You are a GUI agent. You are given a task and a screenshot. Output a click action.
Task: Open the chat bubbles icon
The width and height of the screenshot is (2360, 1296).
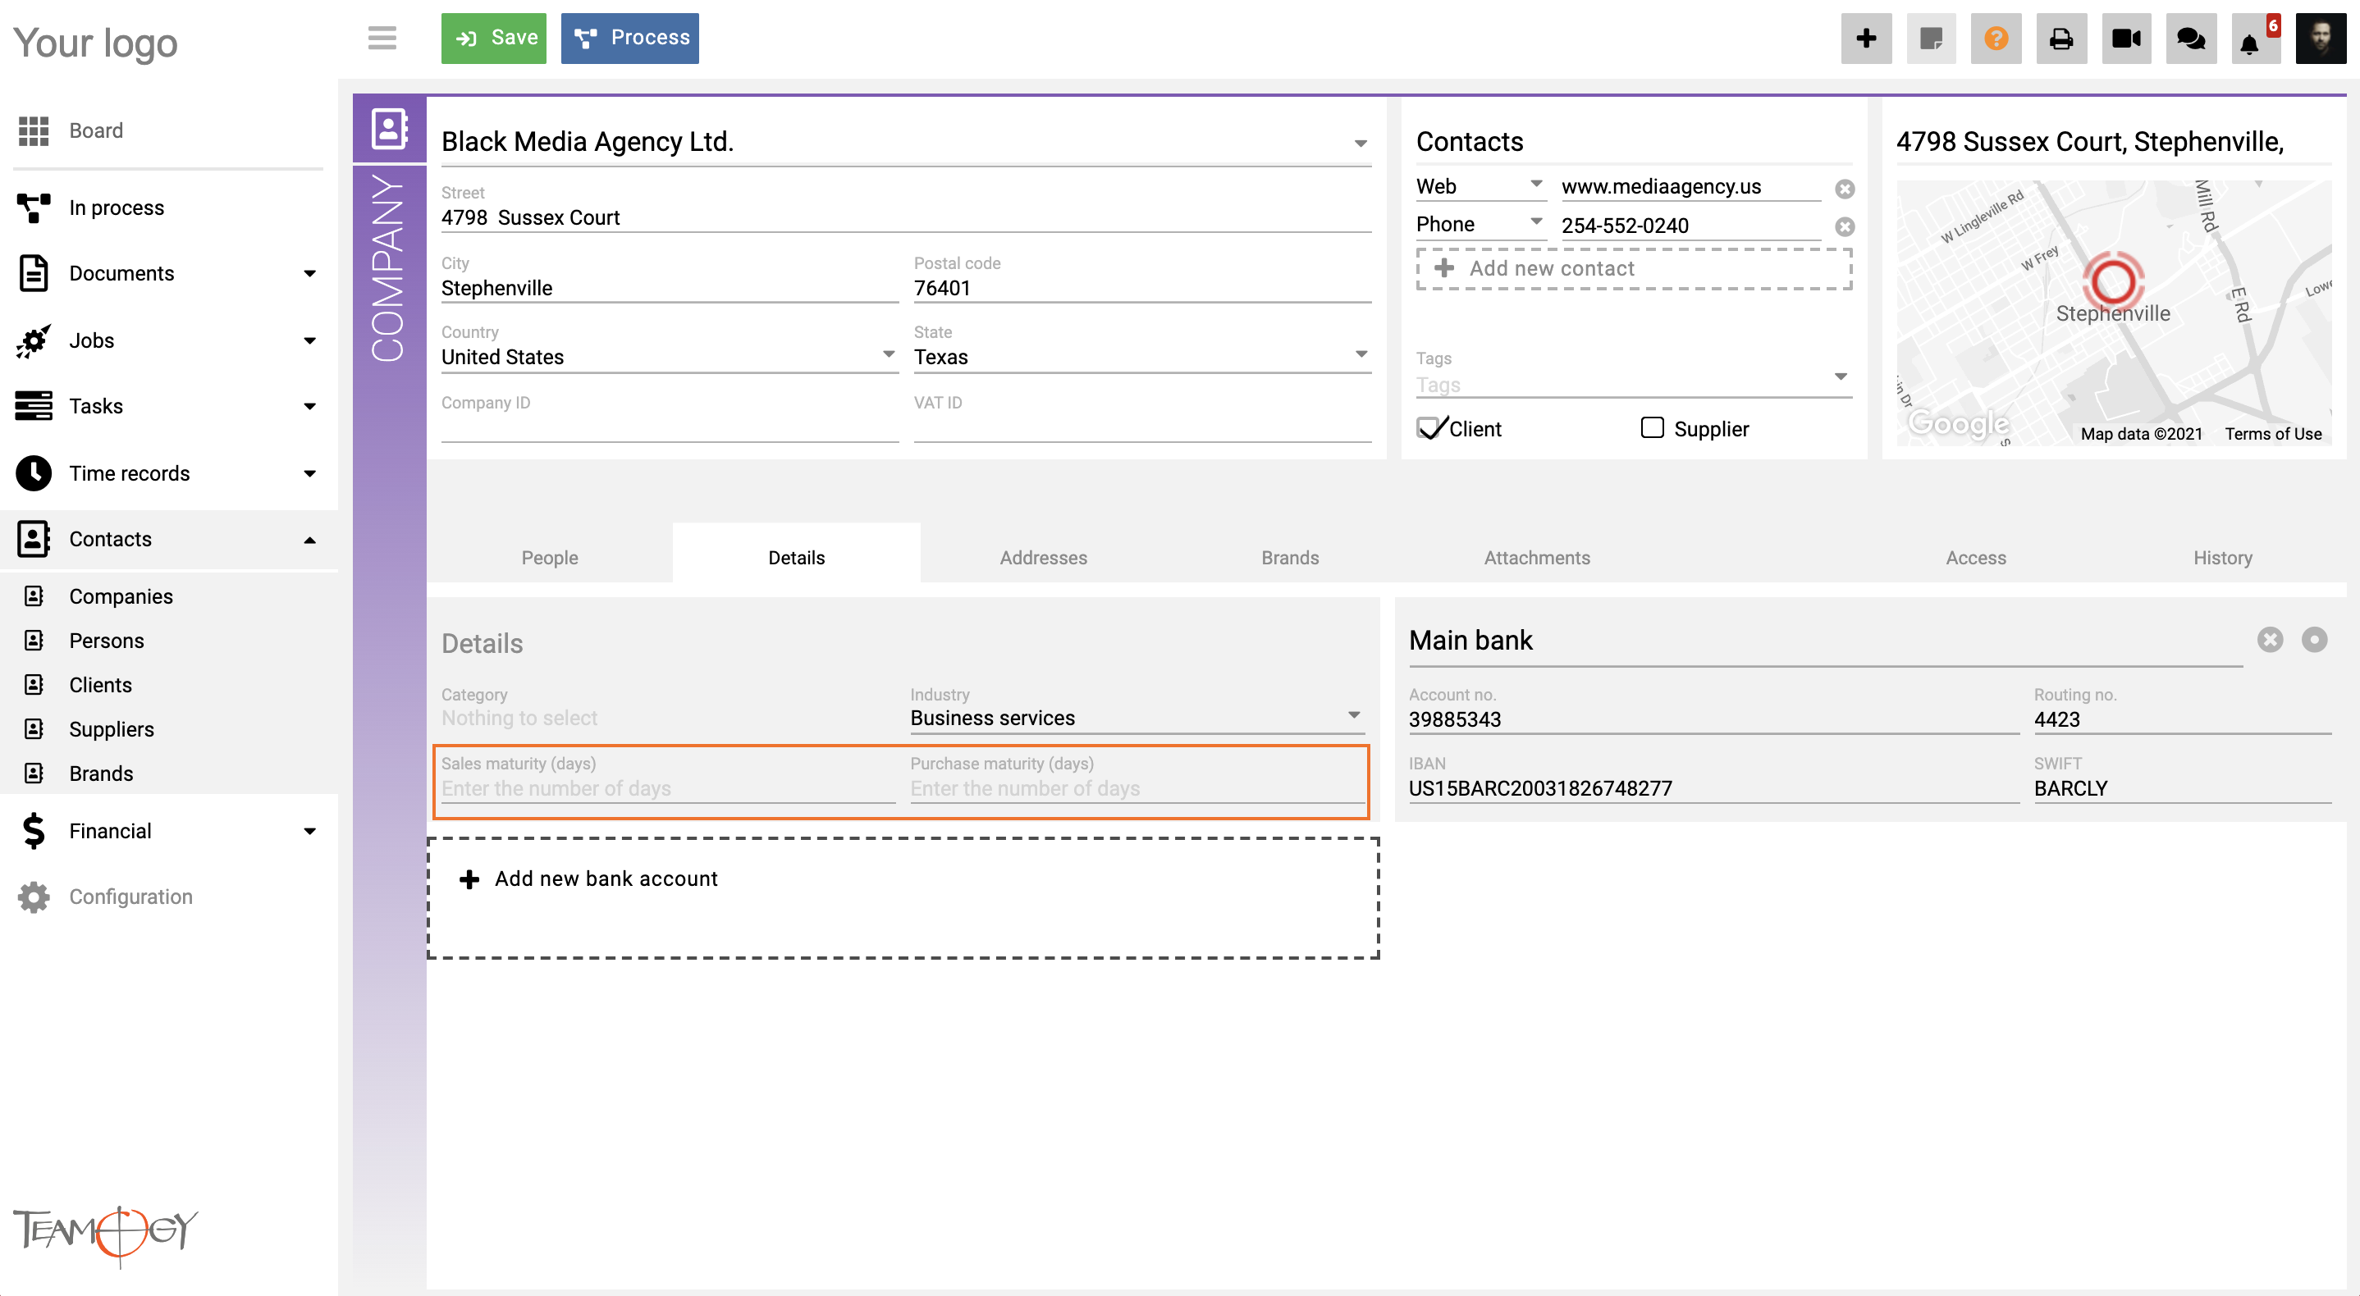(x=2192, y=39)
